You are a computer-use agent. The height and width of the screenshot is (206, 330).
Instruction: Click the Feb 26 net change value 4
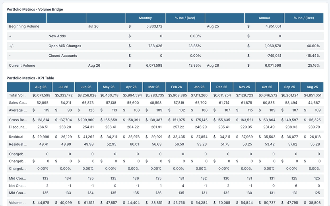point(183,186)
